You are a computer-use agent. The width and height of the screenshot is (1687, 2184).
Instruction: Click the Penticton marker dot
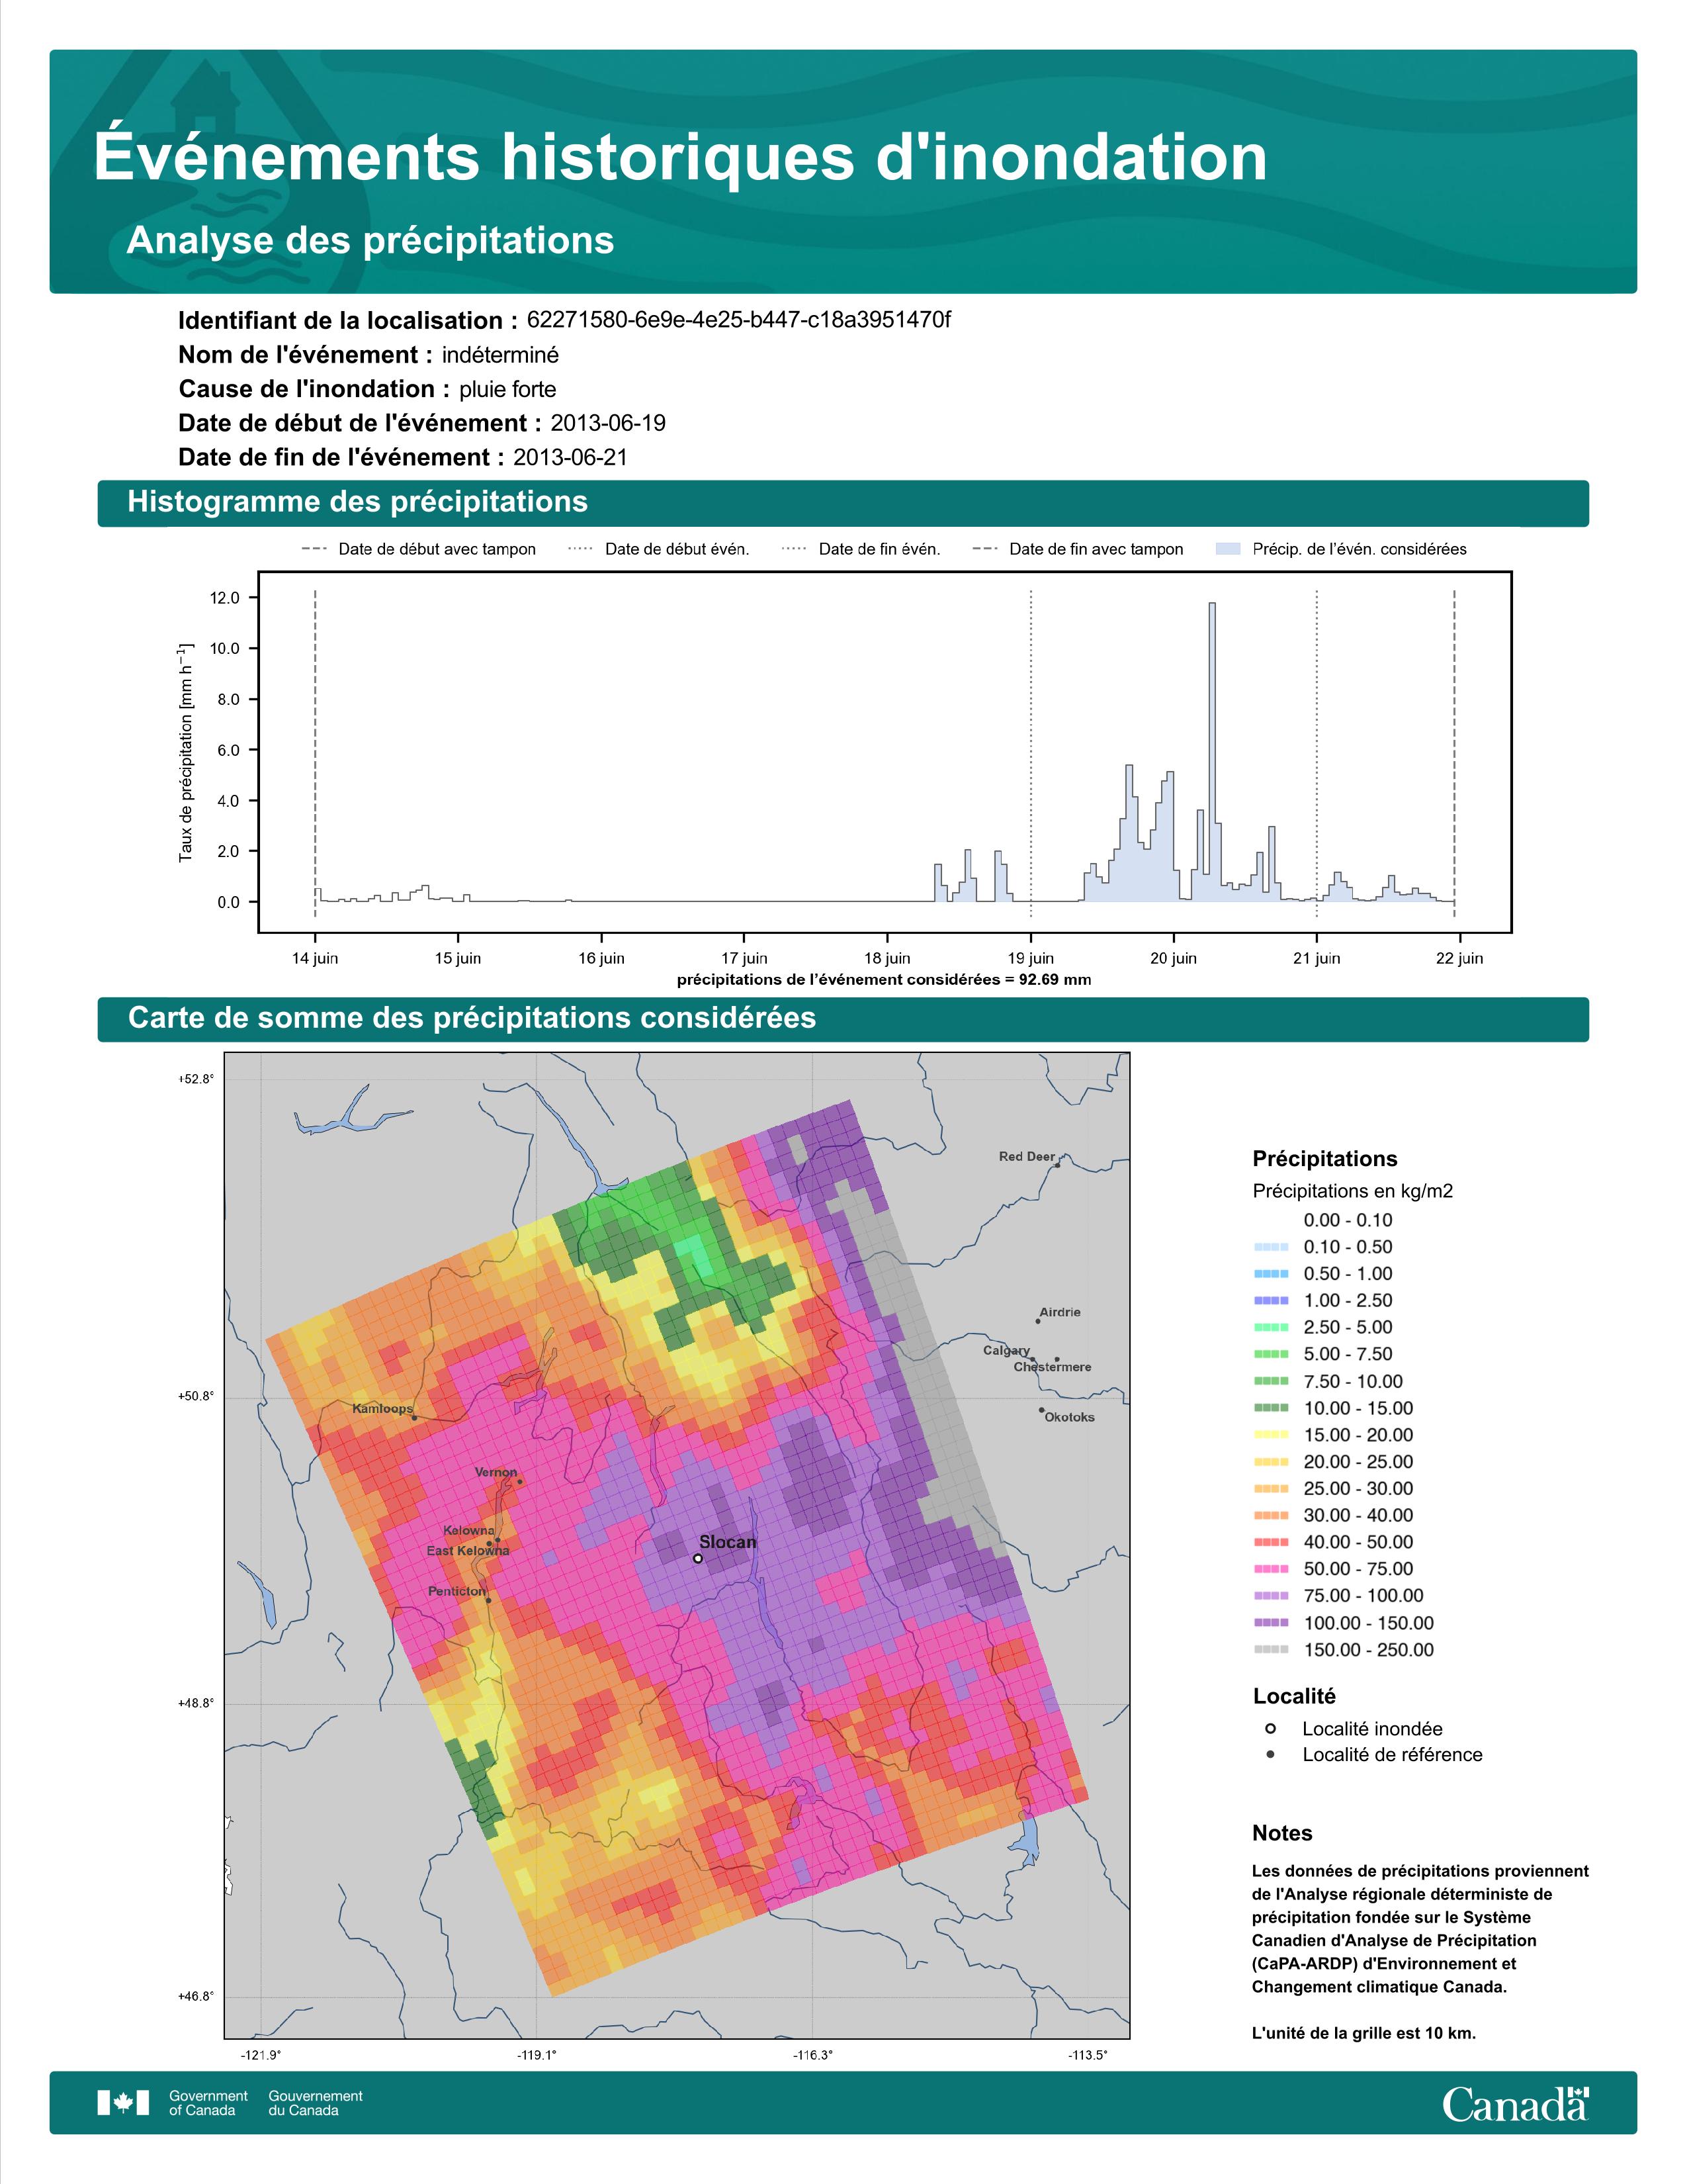[489, 1600]
